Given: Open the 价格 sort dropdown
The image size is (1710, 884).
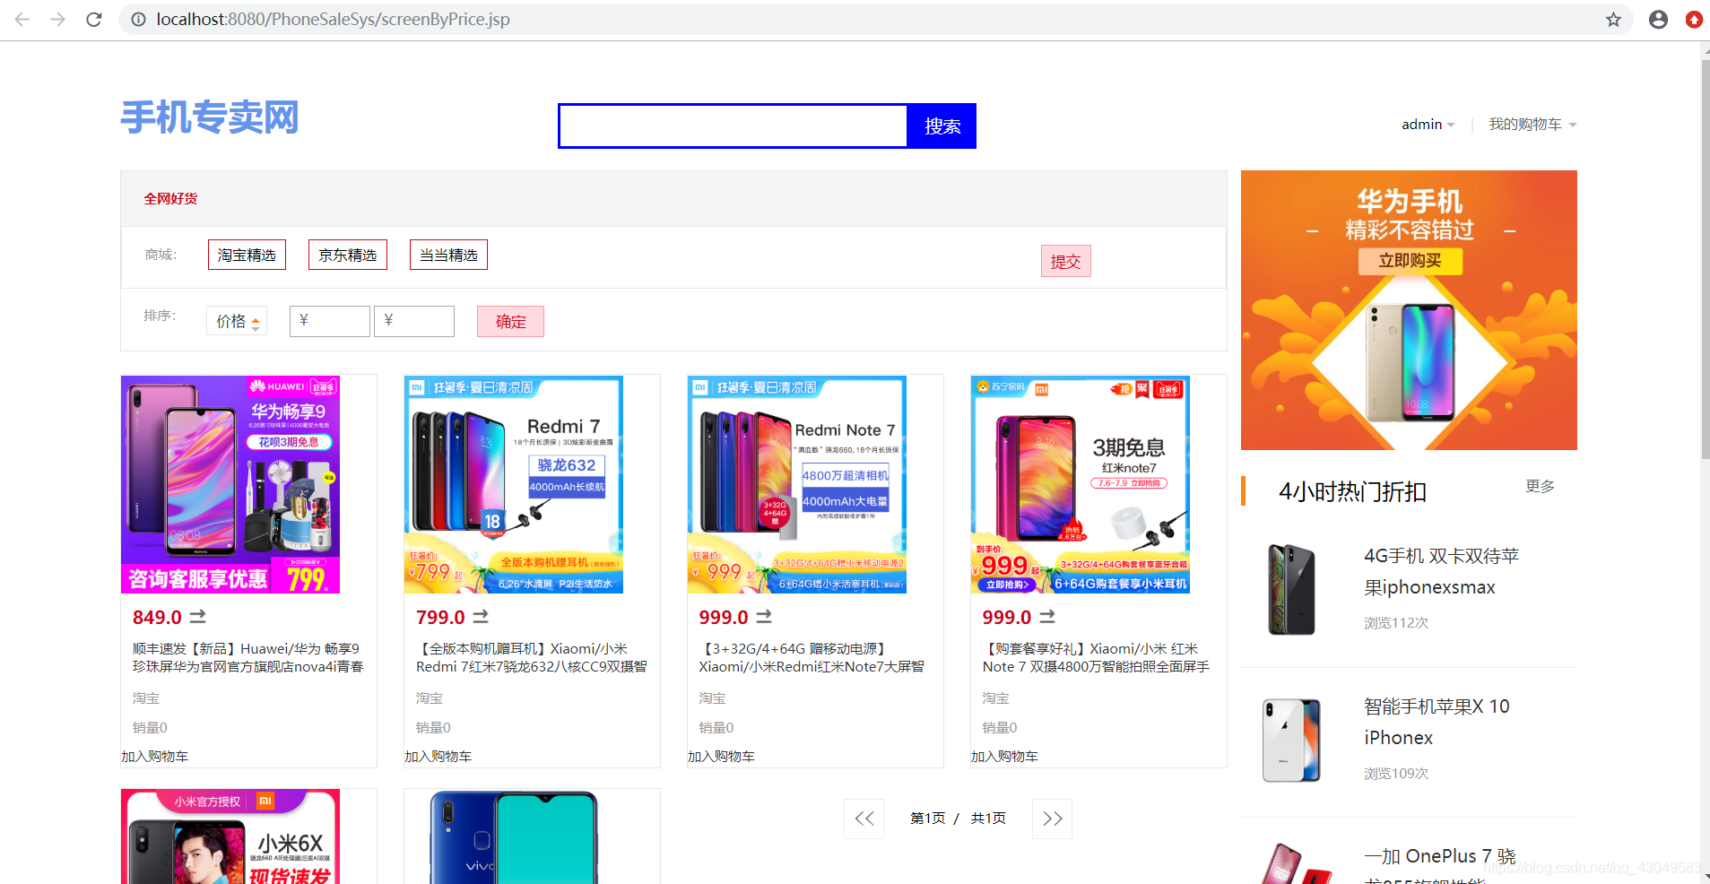Looking at the screenshot, I should [x=237, y=321].
